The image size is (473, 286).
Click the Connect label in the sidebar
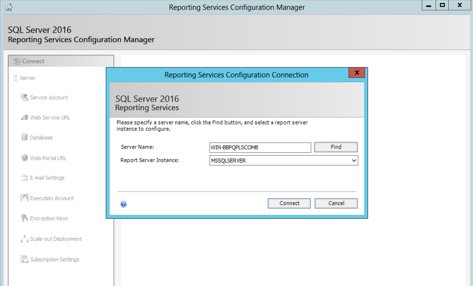coord(33,61)
